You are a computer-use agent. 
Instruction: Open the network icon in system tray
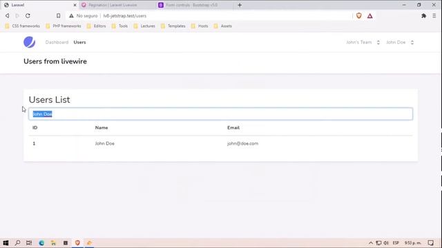coord(378,242)
